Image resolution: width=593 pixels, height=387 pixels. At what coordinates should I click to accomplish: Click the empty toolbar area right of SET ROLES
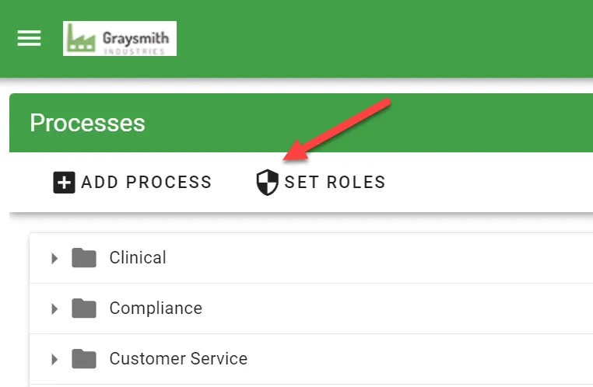coord(490,182)
